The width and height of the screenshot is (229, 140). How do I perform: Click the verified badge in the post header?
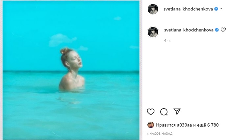click(x=216, y=9)
